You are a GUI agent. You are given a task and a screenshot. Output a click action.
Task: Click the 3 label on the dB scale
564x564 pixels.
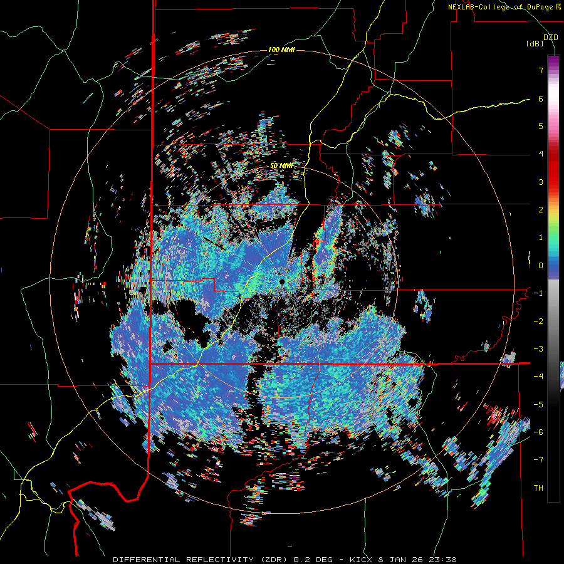541,182
